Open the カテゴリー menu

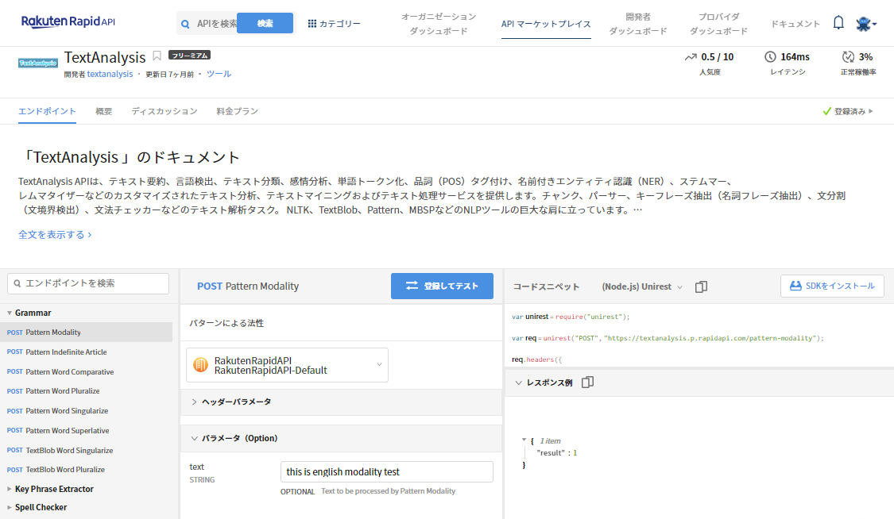click(x=334, y=24)
